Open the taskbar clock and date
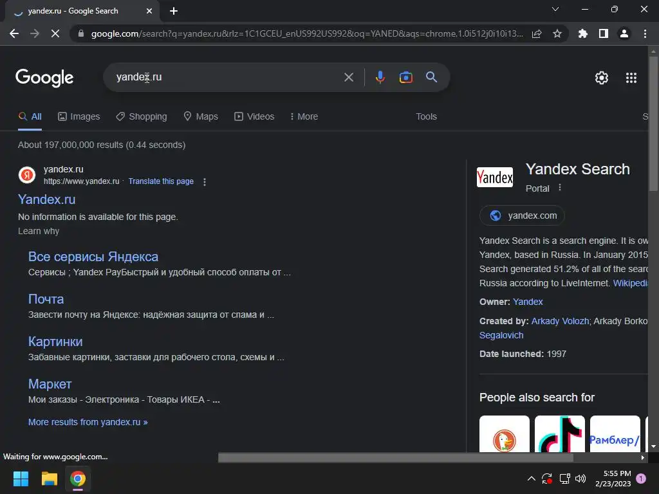Screen dimensions: 659x494 (613, 479)
